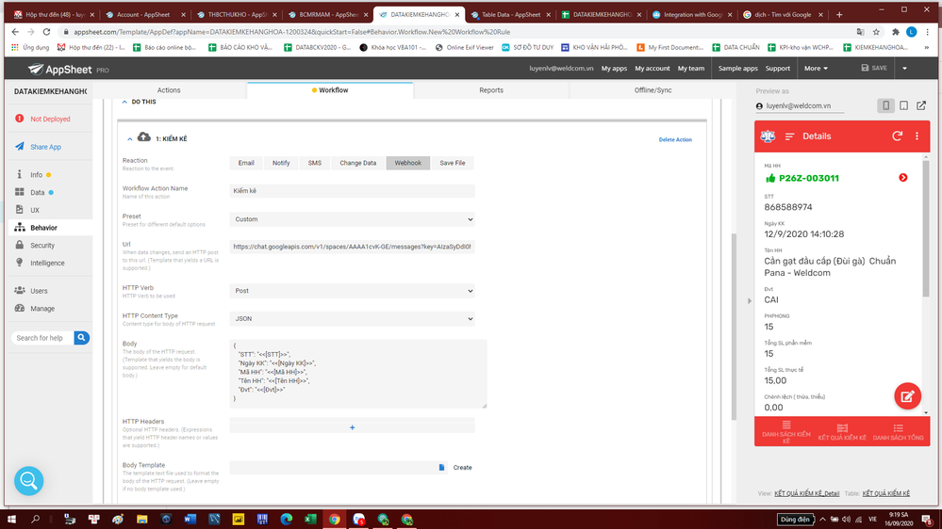Switch to the Offline/Sync tab
Viewport: 942px width, 529px height.
click(653, 90)
